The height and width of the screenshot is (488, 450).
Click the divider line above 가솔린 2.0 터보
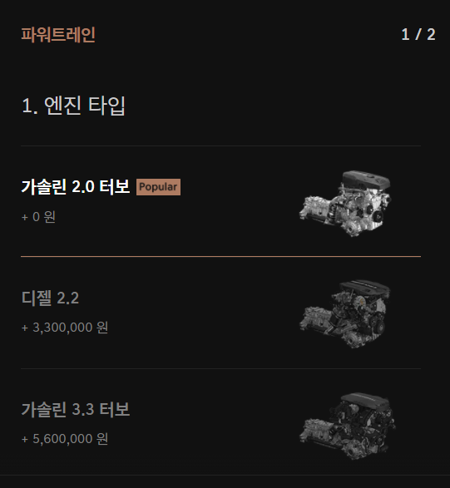coord(220,145)
